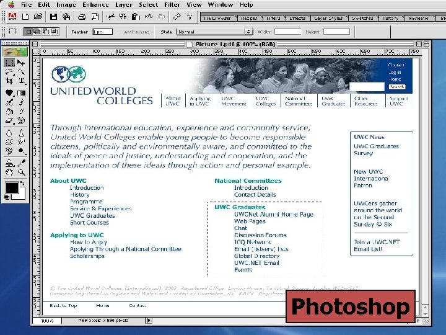Enable Intersect with Selection mode
Image resolution: width=446 pixels, height=335 pixels.
55,32
